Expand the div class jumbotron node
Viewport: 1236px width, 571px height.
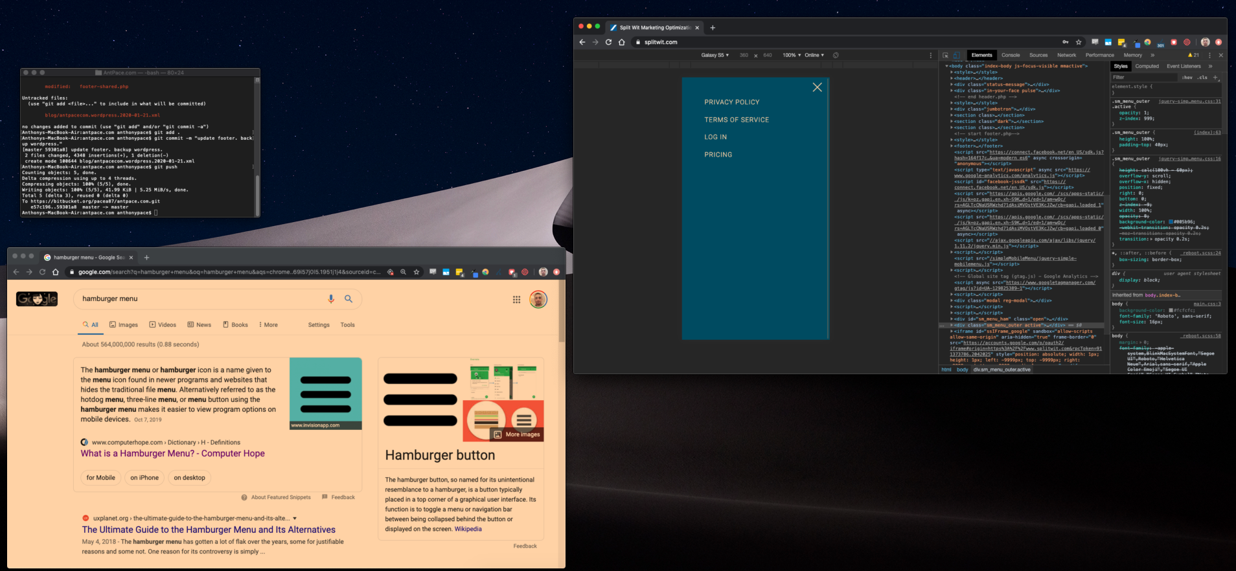(x=952, y=109)
